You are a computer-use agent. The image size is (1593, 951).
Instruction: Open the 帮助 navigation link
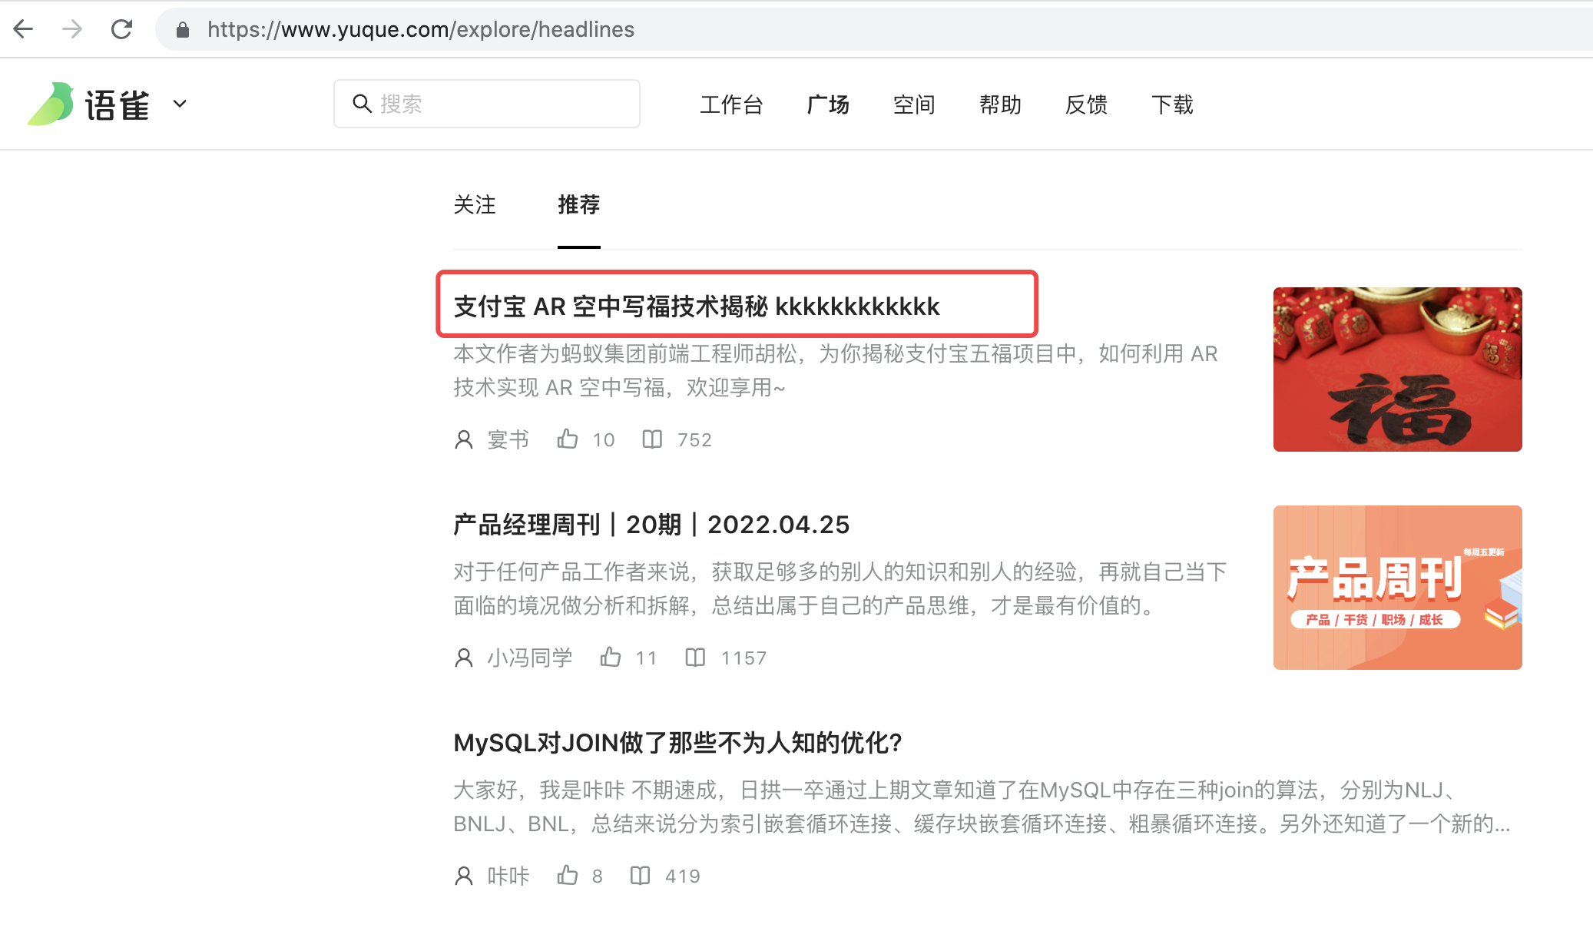coord(1000,104)
